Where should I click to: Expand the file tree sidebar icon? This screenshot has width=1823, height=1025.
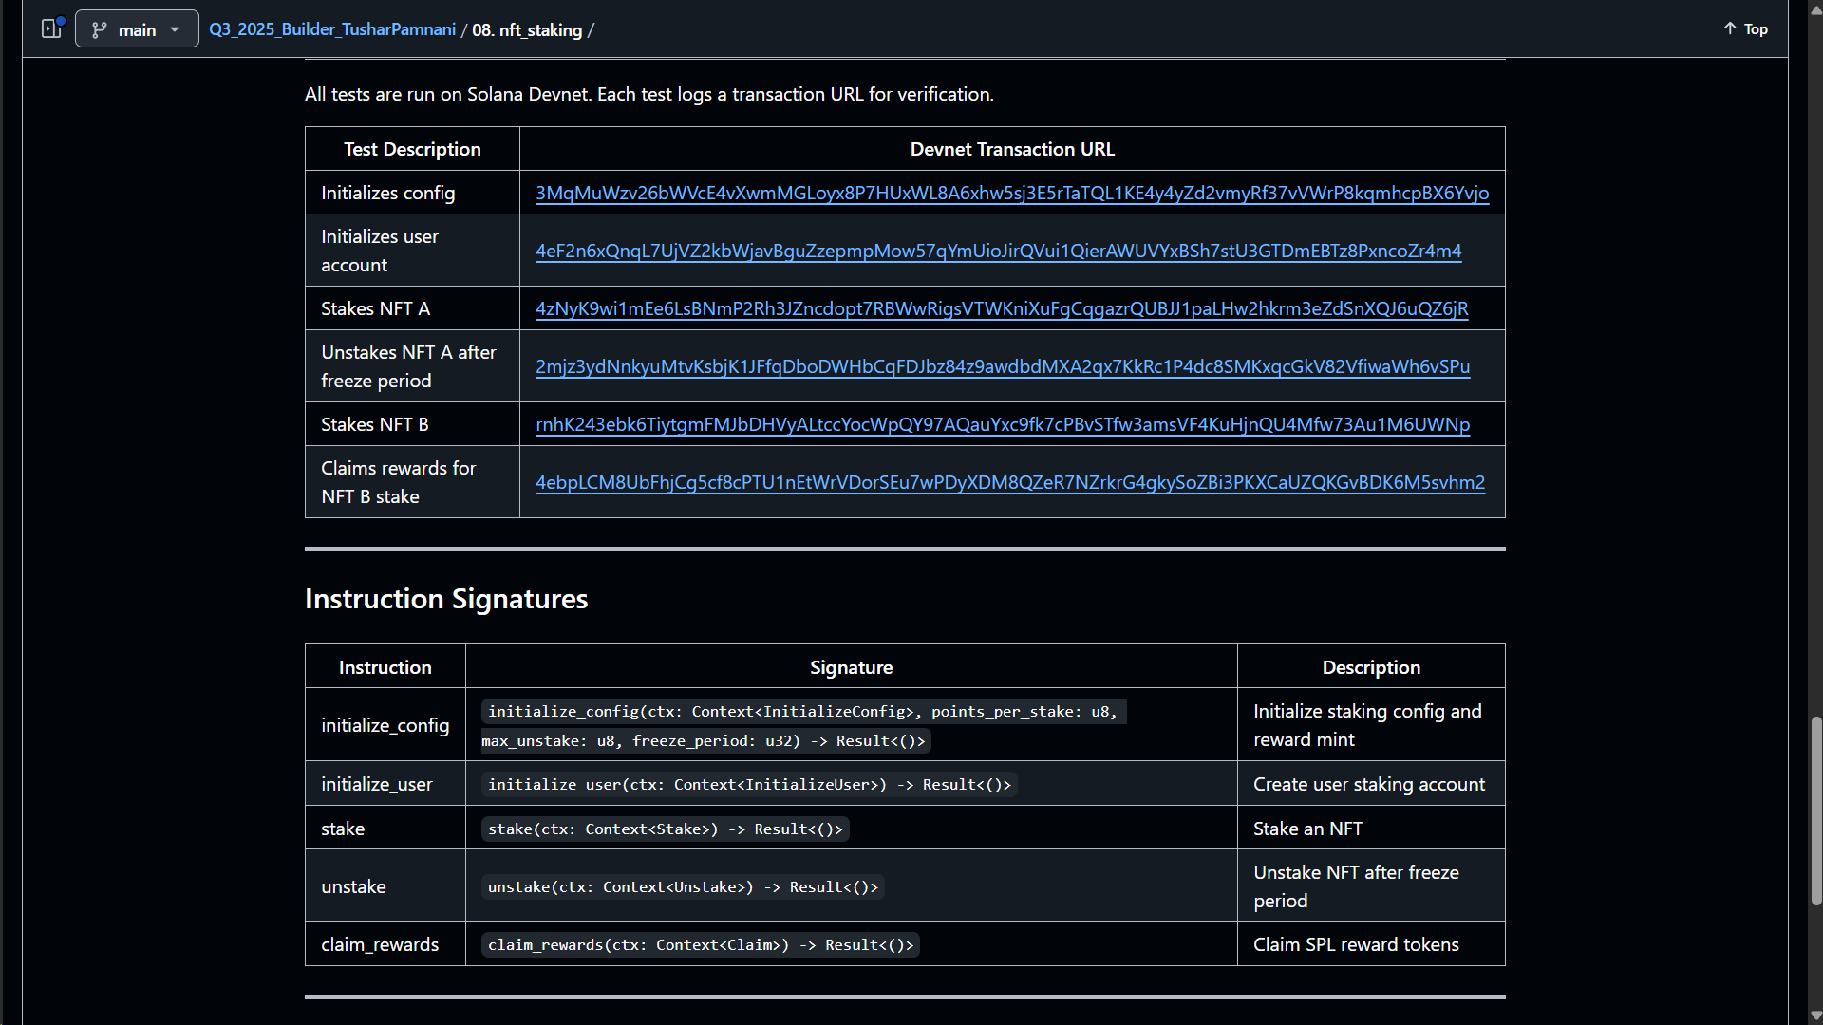click(x=51, y=28)
